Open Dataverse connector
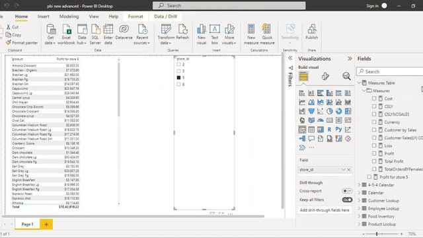Image resolution: width=423 pixels, height=238 pixels. [x=124, y=32]
